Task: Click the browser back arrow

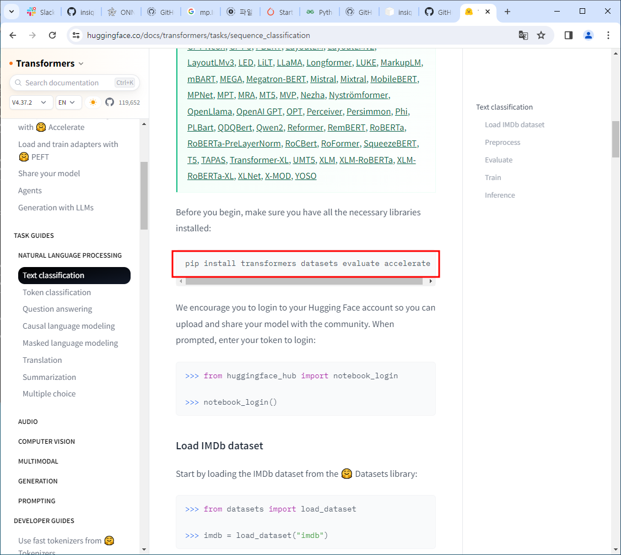Action: click(13, 35)
